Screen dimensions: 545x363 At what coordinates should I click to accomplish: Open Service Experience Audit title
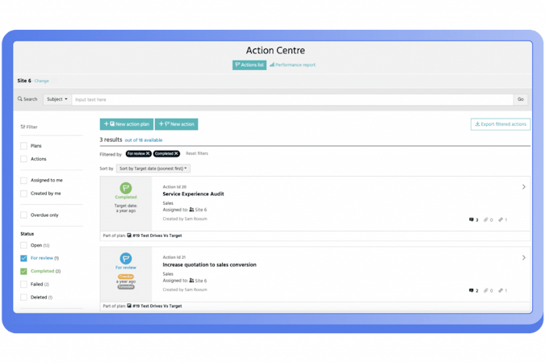(193, 194)
